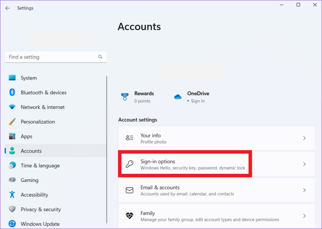The width and height of the screenshot is (322, 229).
Task: Open the System category
Action: (55, 78)
